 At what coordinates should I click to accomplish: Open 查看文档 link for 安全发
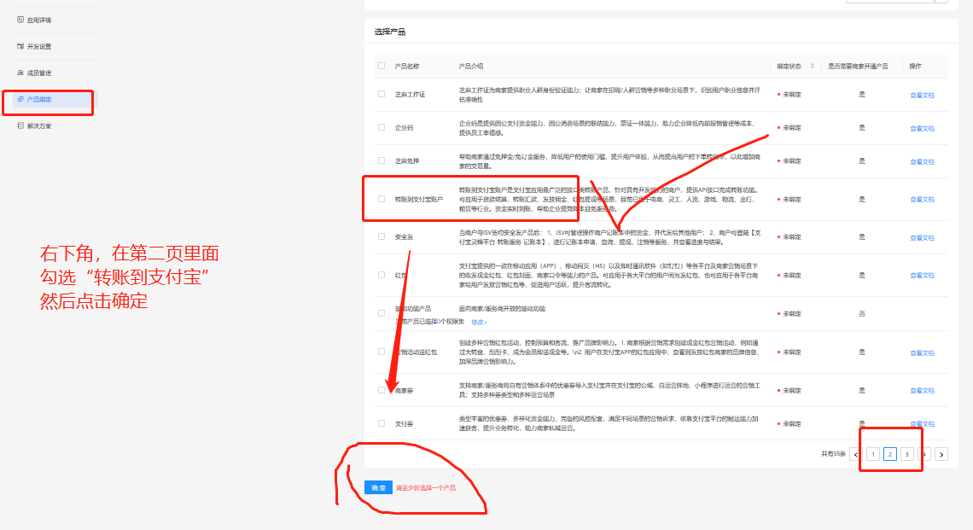(x=922, y=237)
